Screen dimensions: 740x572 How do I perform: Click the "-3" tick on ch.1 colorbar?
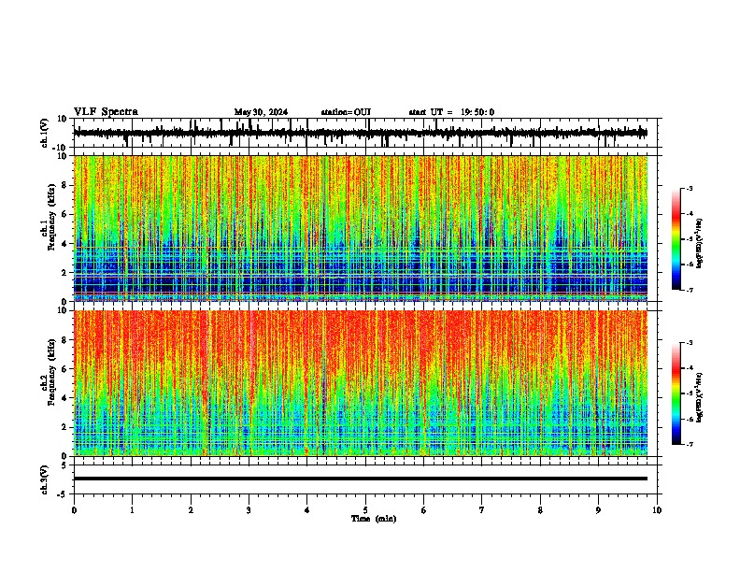689,189
